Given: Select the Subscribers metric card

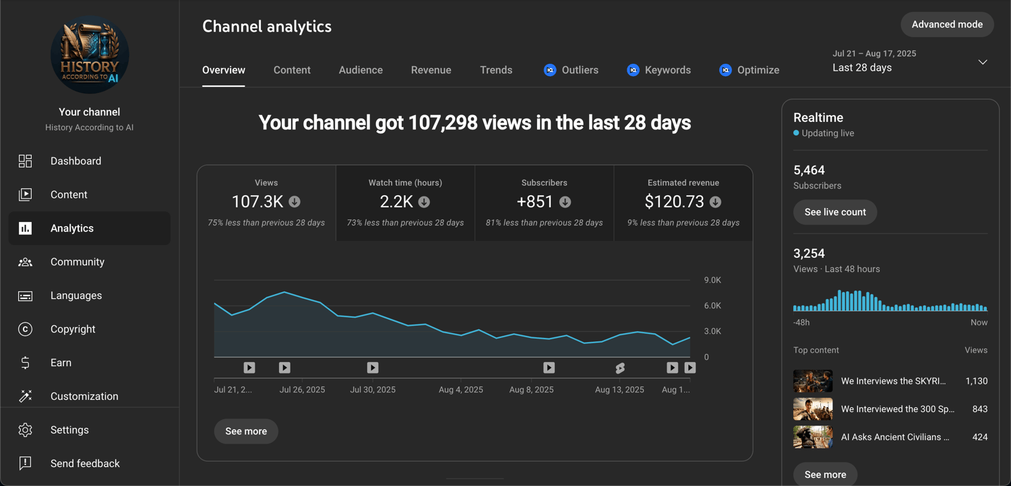Looking at the screenshot, I should coord(544,203).
